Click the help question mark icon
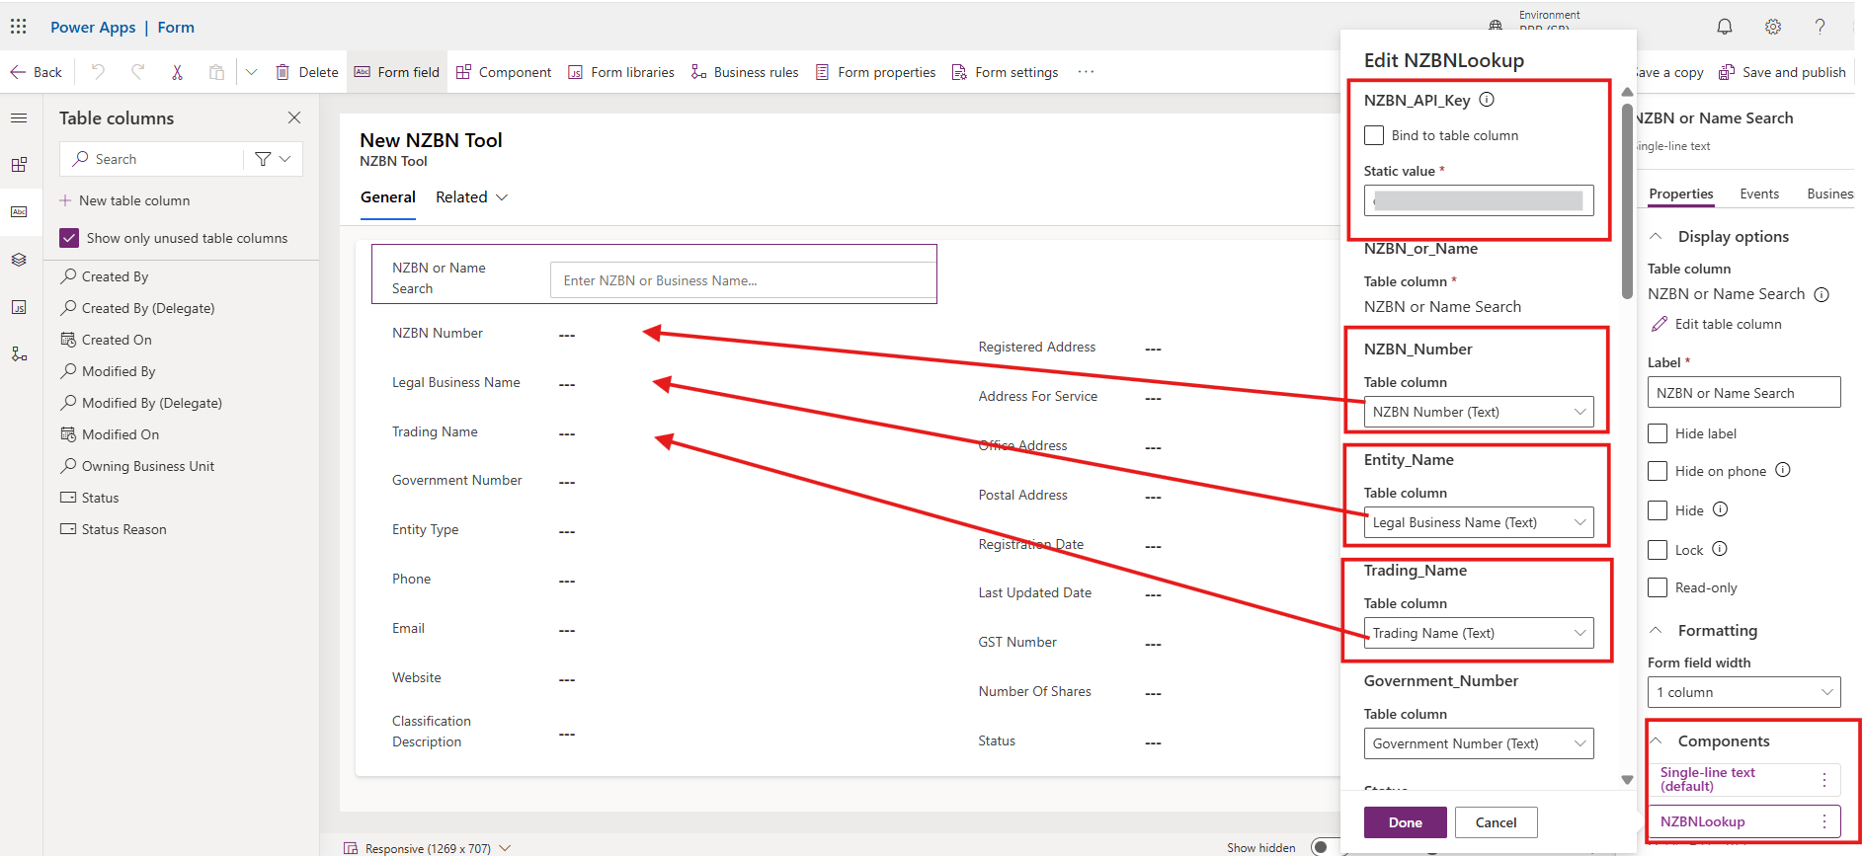Screen dimensions: 1863x856 1820,27
